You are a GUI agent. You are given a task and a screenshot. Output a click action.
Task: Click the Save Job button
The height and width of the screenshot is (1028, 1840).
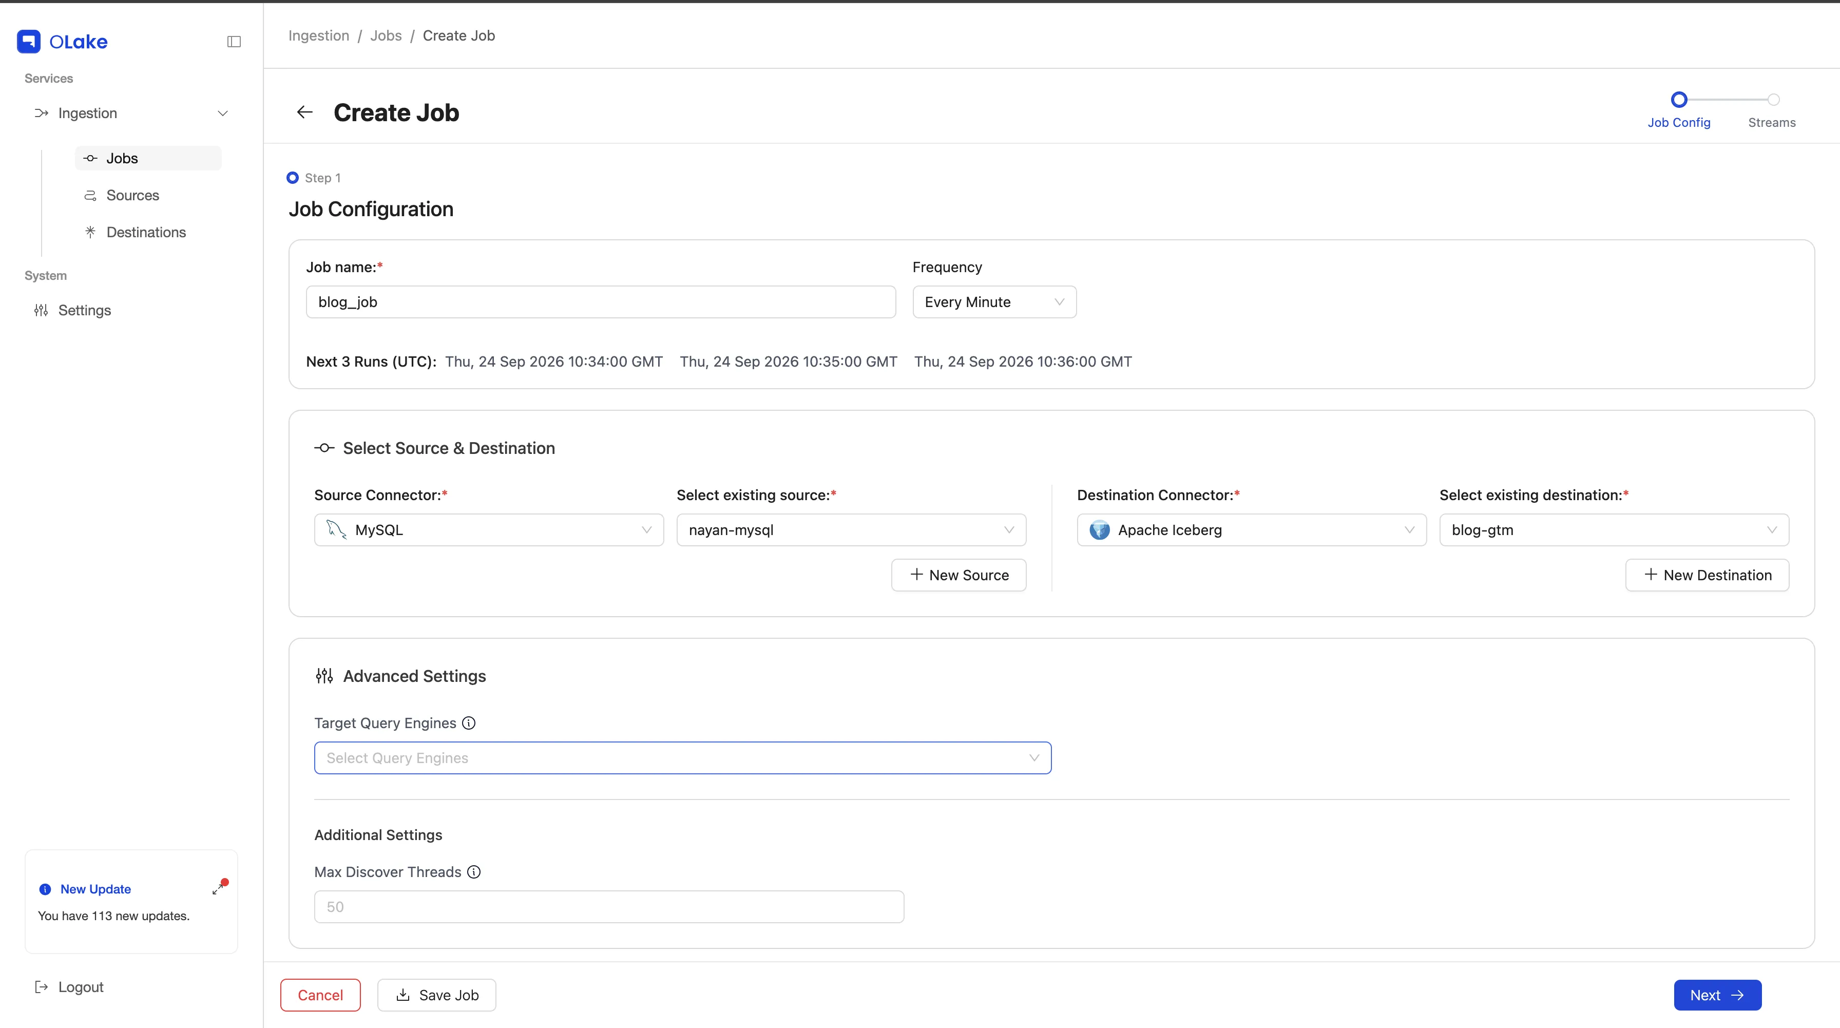[x=436, y=995]
